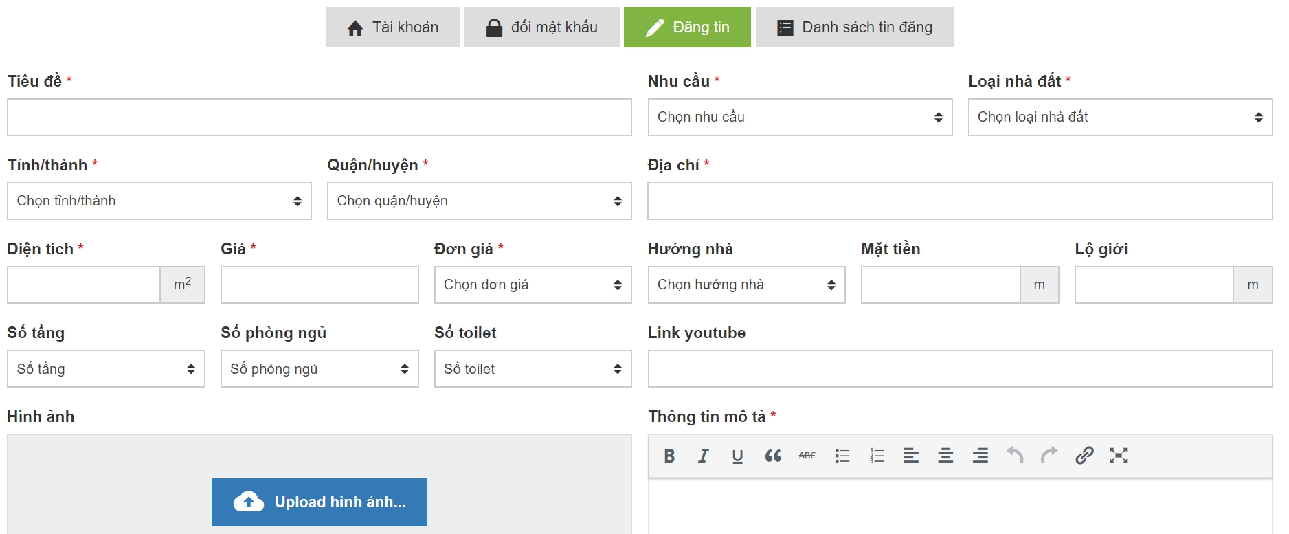Open the Danh sách tin đăng tab
Image resolution: width=1289 pixels, height=534 pixels.
855,27
